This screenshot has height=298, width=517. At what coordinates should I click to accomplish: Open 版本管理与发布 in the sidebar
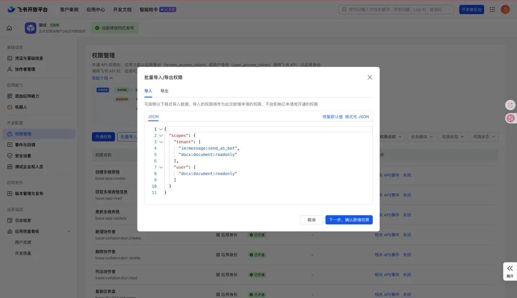(x=29, y=194)
